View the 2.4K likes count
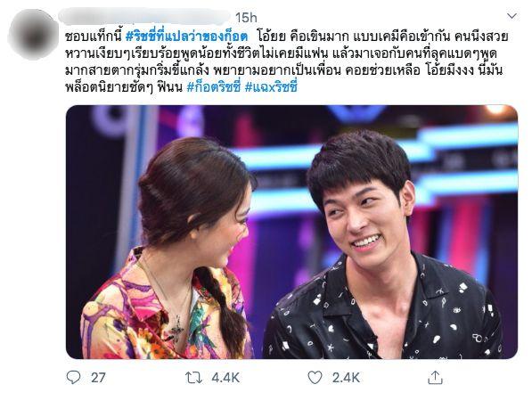This screenshot has width=532, height=401. [346, 378]
